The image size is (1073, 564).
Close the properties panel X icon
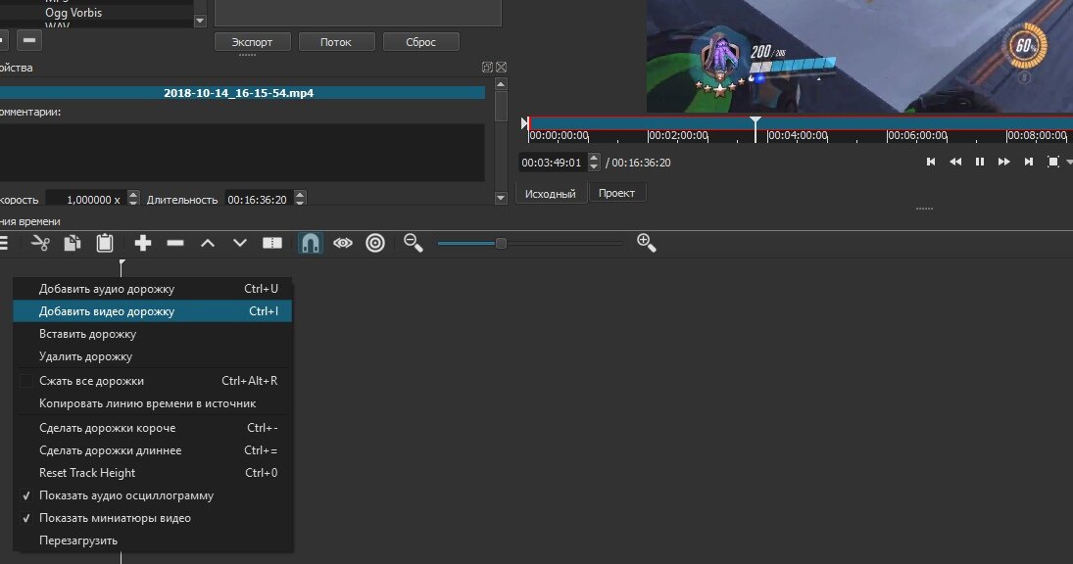tap(501, 67)
